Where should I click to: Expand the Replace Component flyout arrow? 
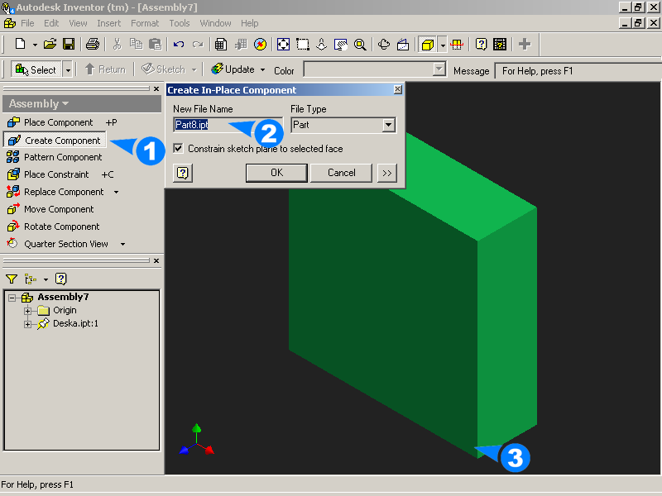click(x=116, y=192)
